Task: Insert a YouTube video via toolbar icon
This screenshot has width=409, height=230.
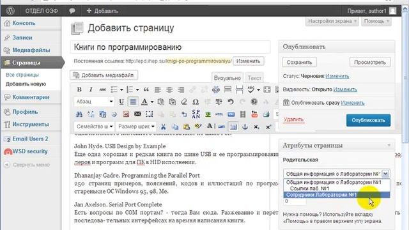Action: (x=254, y=114)
